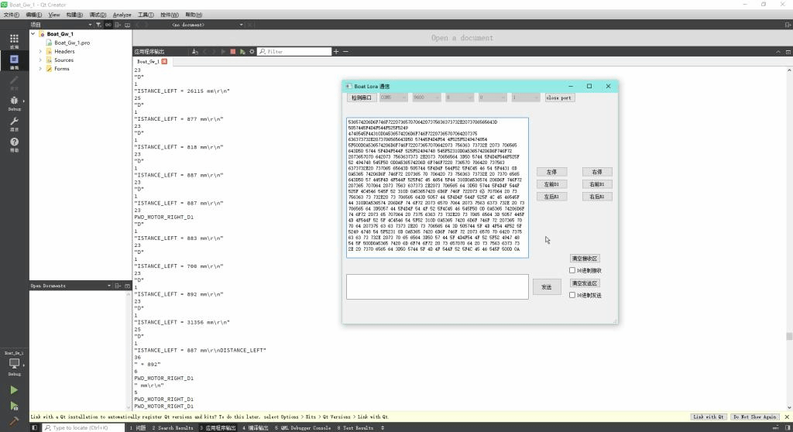Expand the Headers folder
The height and width of the screenshot is (432, 793).
coord(40,51)
